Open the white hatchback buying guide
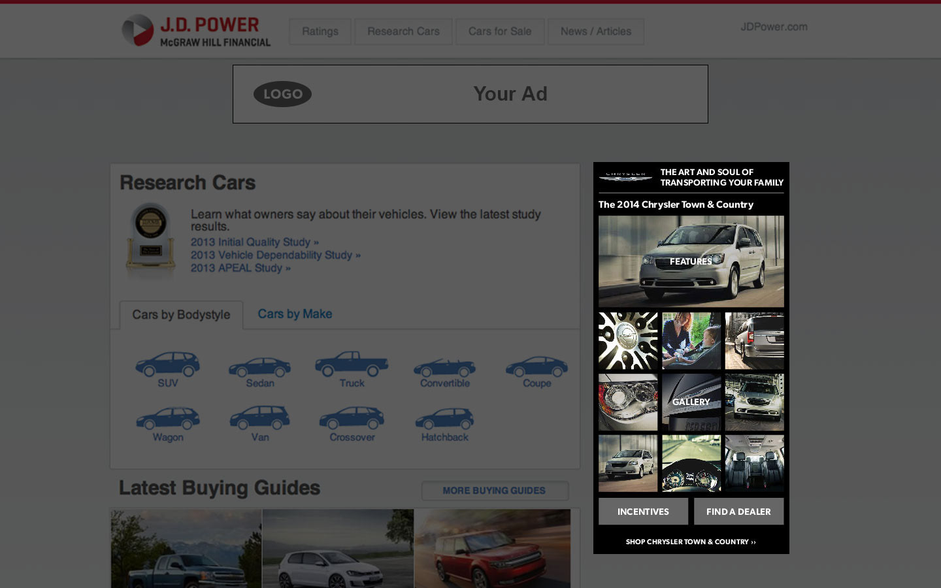Image resolution: width=941 pixels, height=588 pixels. click(338, 549)
